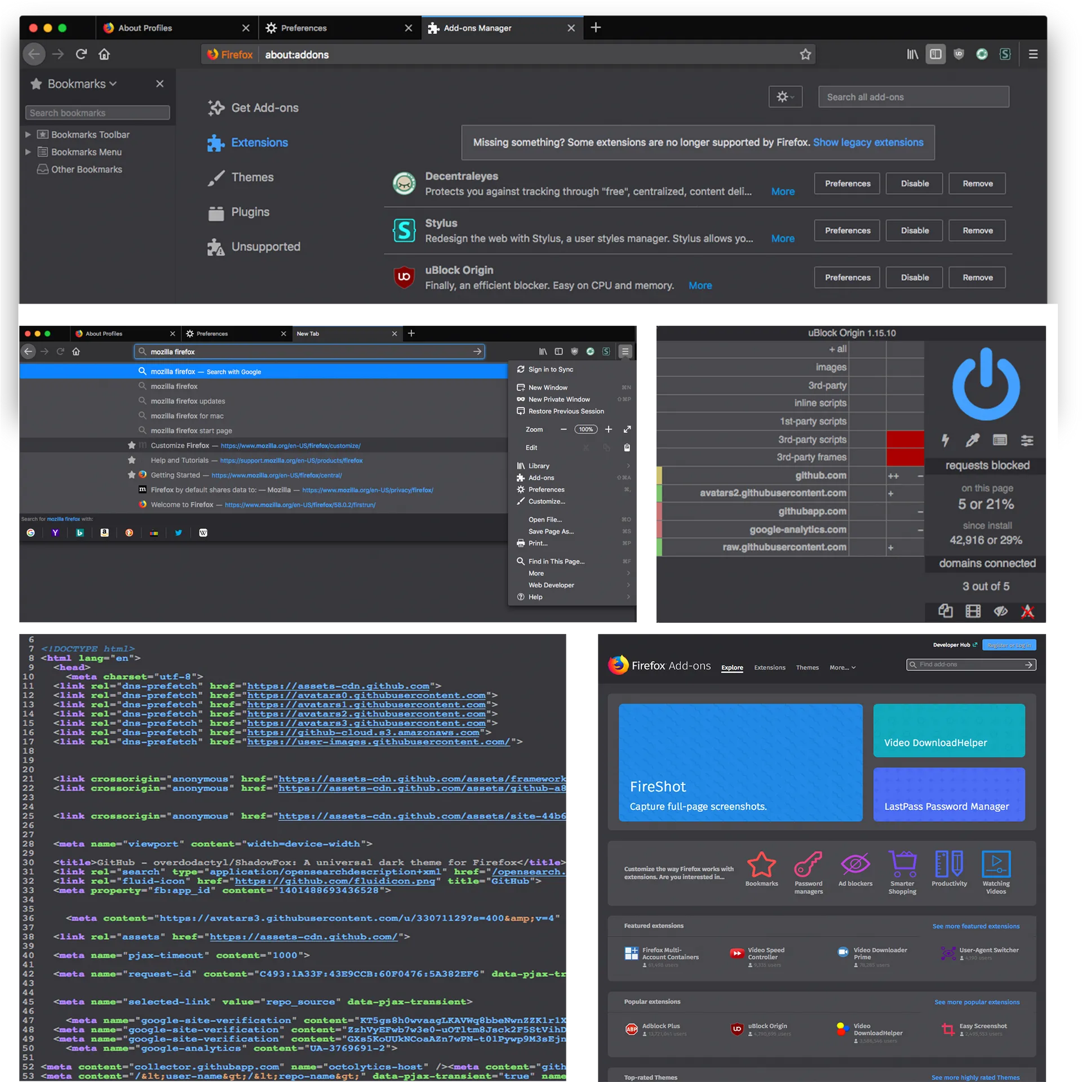The width and height of the screenshot is (1082, 1082).
Task: Expand the Bookmarks Menu folder
Action: (x=28, y=152)
